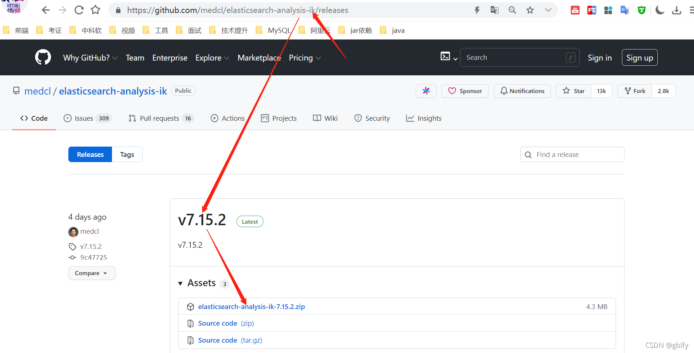Switch to the Code tab
Screen dimensions: 694x353
[x=34, y=118]
